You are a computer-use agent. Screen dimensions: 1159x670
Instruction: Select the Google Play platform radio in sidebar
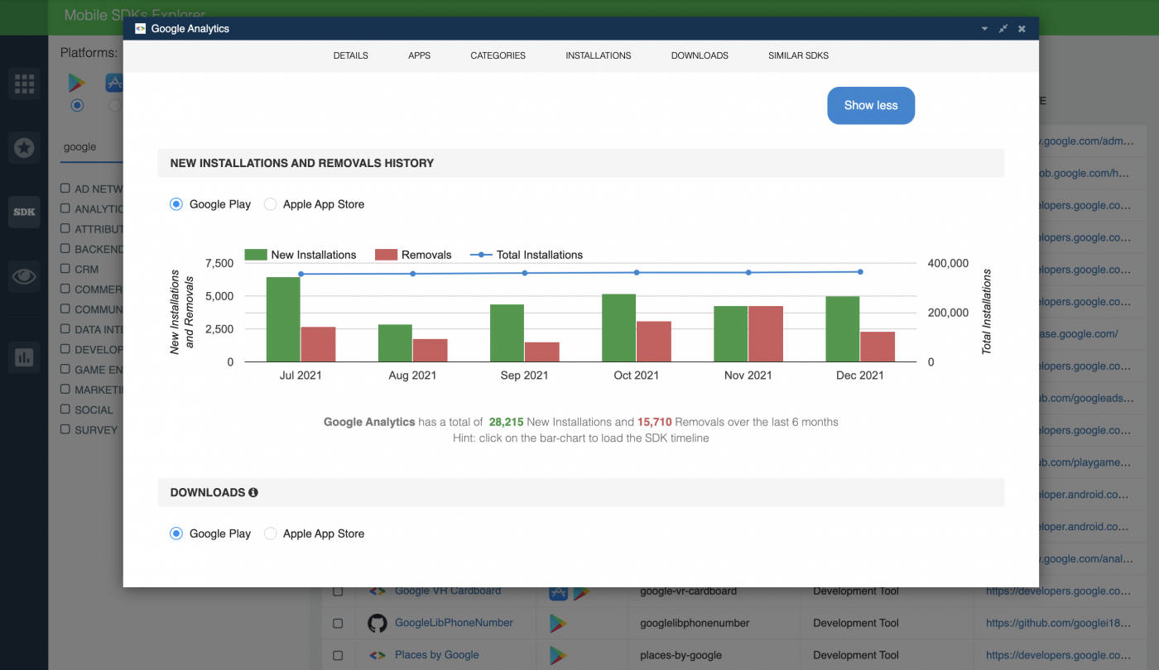click(x=77, y=105)
